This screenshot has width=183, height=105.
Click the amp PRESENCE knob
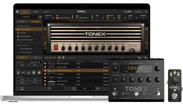(116, 48)
